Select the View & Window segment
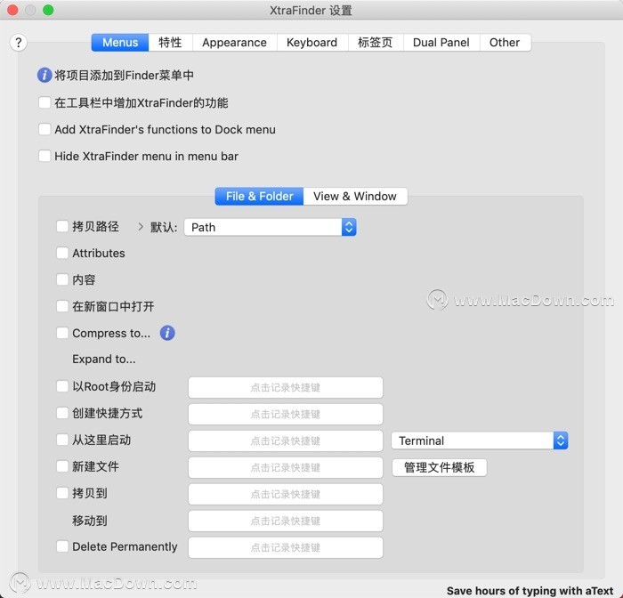Image resolution: width=623 pixels, height=598 pixels. [355, 197]
